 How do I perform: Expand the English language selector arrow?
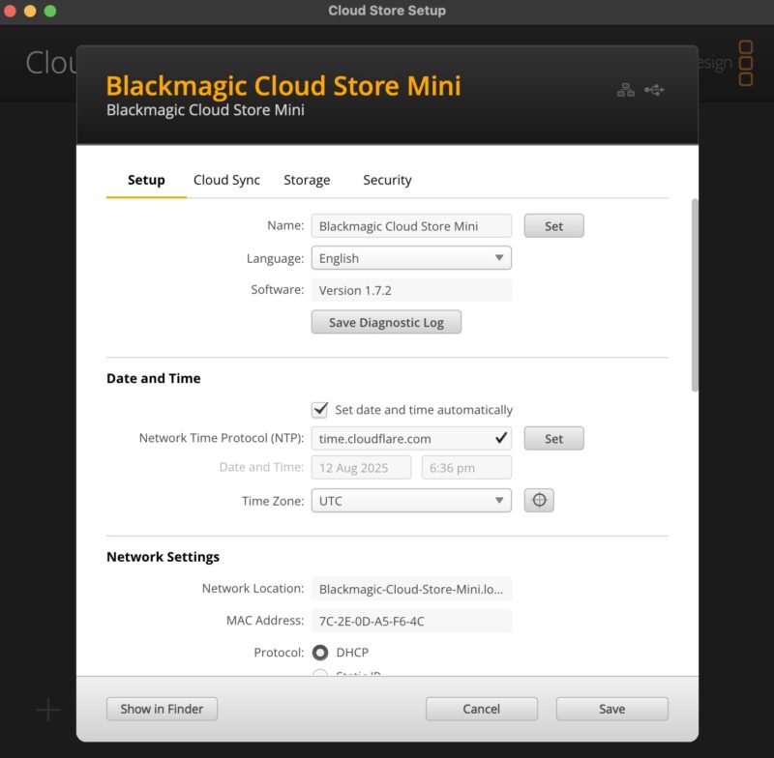coord(498,258)
